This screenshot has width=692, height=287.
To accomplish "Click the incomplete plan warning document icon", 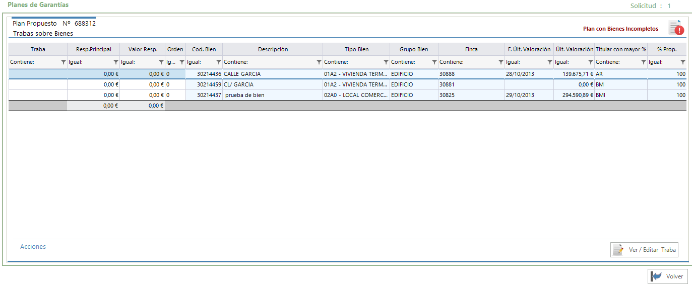I will pos(676,28).
